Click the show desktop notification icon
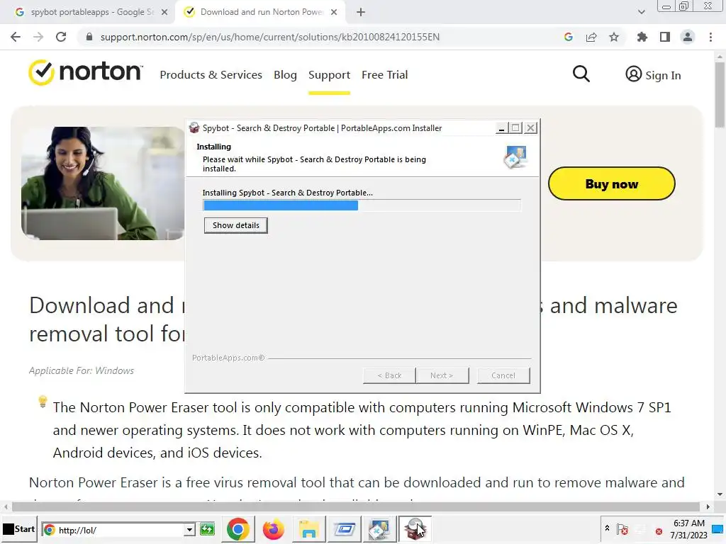The height and width of the screenshot is (544, 726). pos(719,529)
